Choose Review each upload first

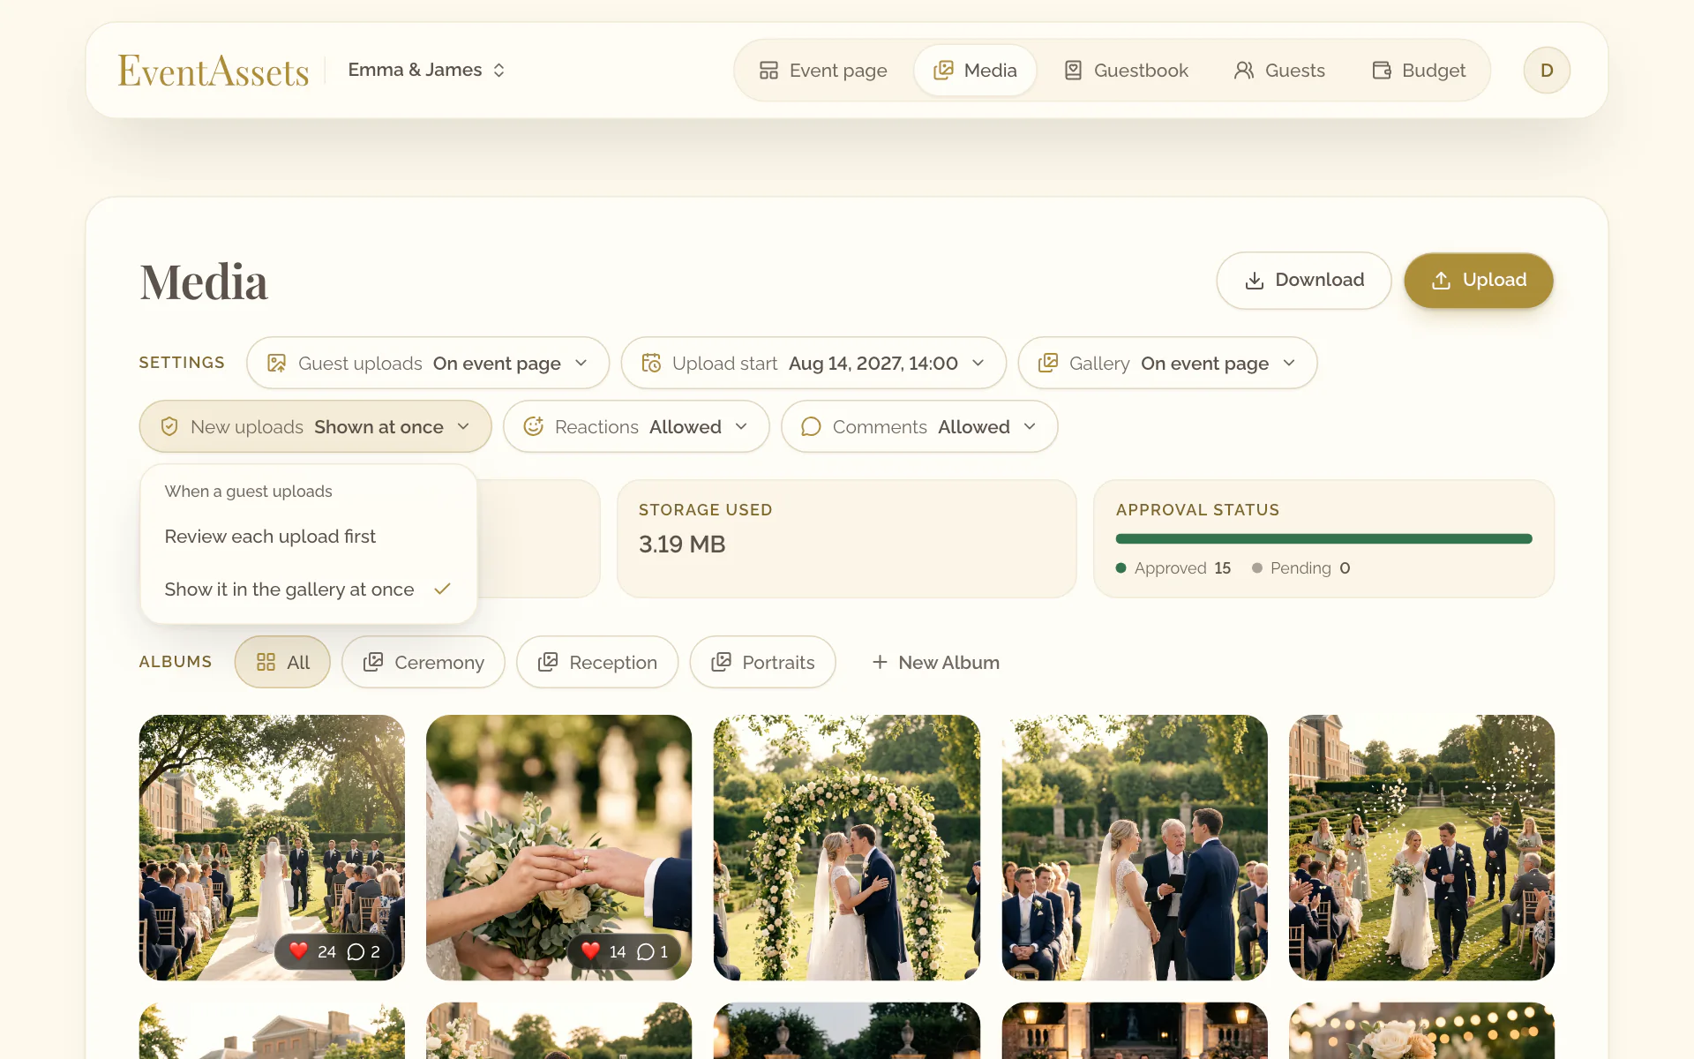(308, 537)
